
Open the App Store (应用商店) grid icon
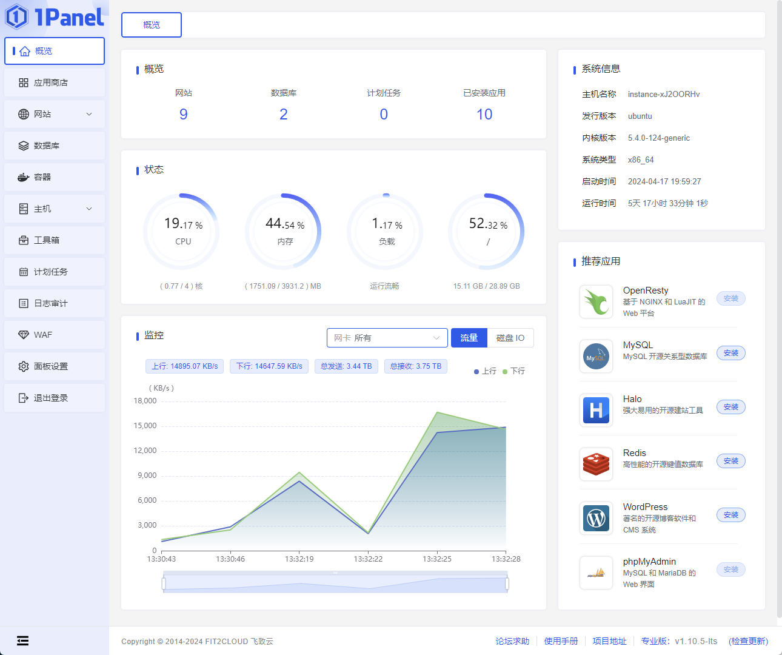(x=24, y=82)
